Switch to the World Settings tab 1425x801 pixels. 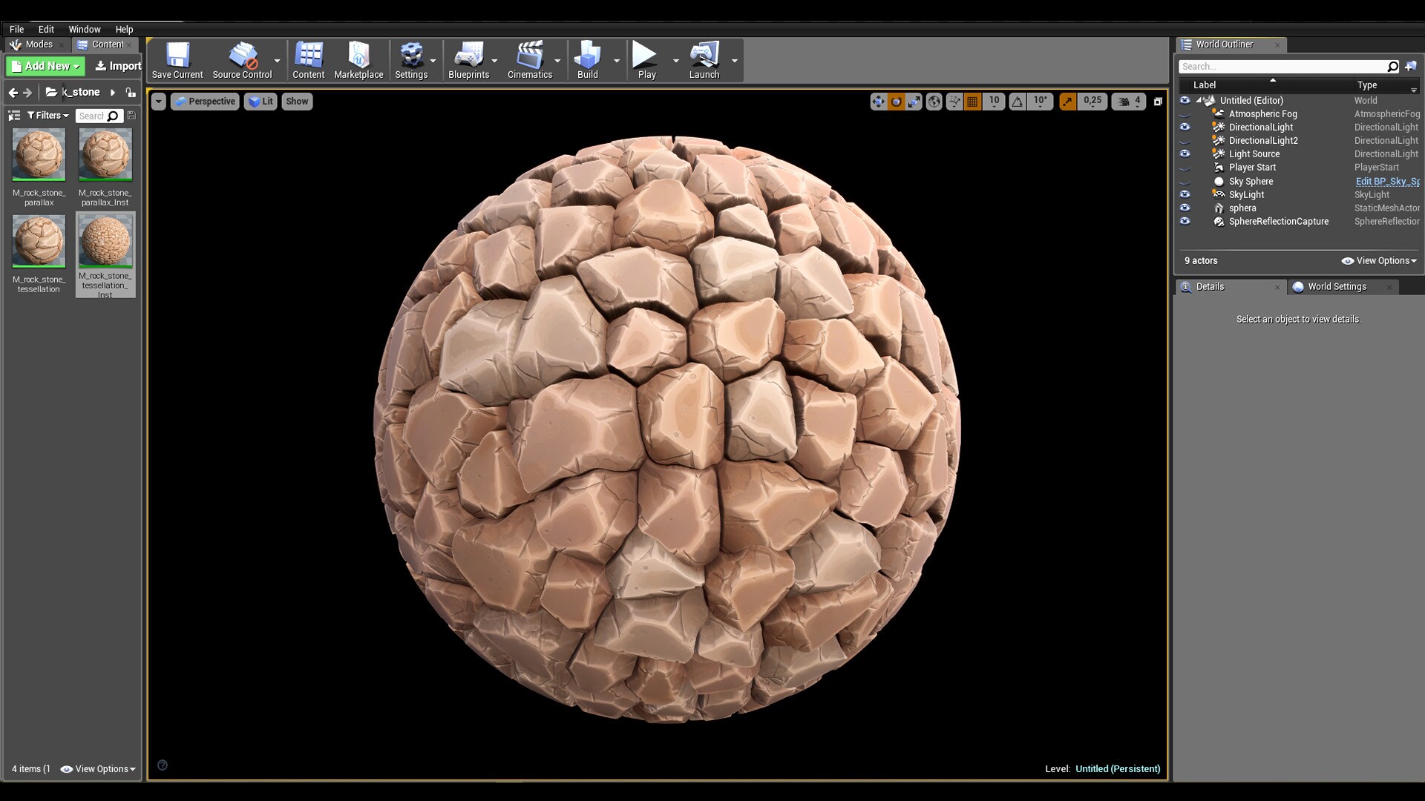coord(1336,287)
